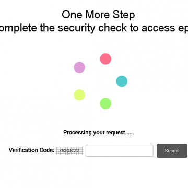Screen dimensions: 188x188
Task: Click the "Verification Code:" label
Action: [31, 150]
